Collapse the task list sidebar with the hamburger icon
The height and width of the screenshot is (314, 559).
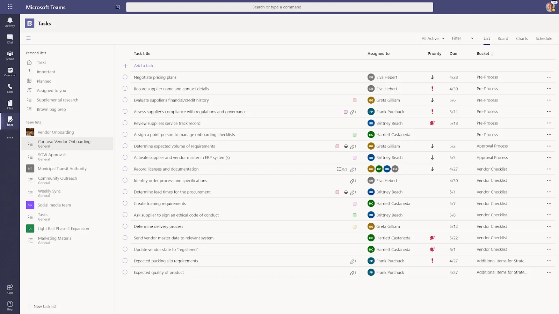point(29,38)
